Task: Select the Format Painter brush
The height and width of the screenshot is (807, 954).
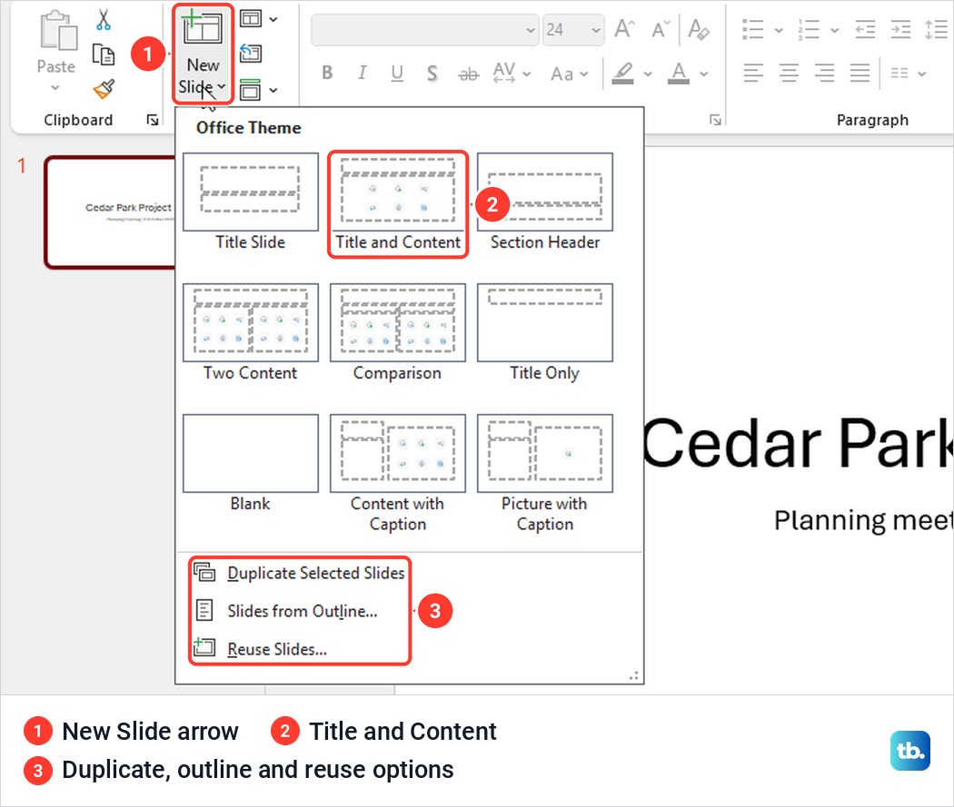Action: click(x=104, y=89)
